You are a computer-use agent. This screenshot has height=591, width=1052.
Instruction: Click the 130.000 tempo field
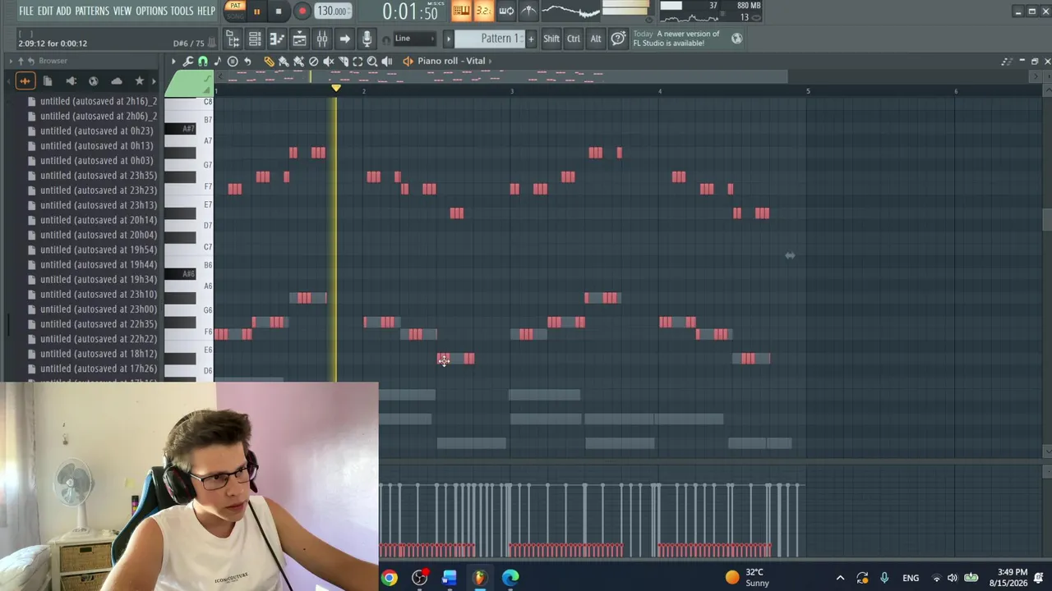click(331, 11)
